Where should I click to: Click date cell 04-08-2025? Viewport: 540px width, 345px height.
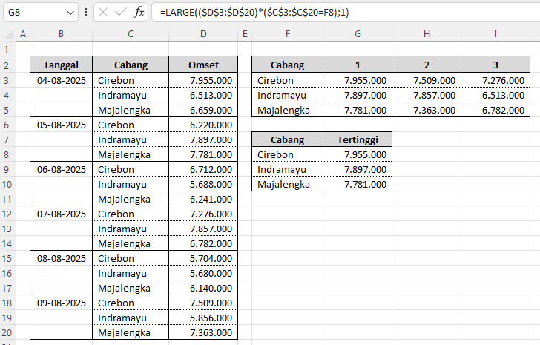coord(62,80)
